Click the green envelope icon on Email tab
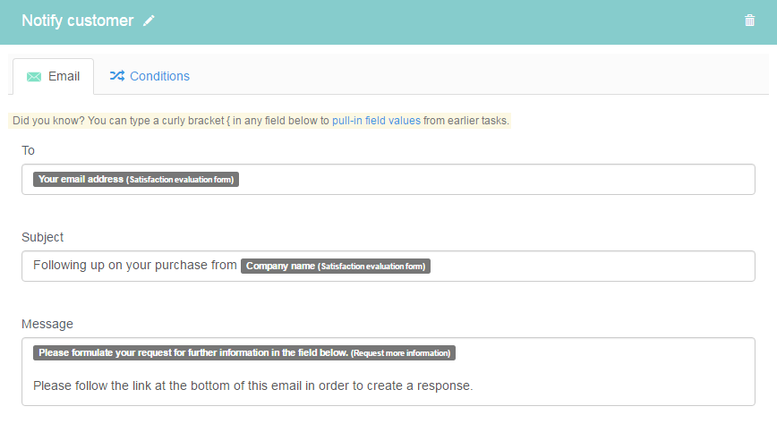The width and height of the screenshot is (777, 432). 34,77
